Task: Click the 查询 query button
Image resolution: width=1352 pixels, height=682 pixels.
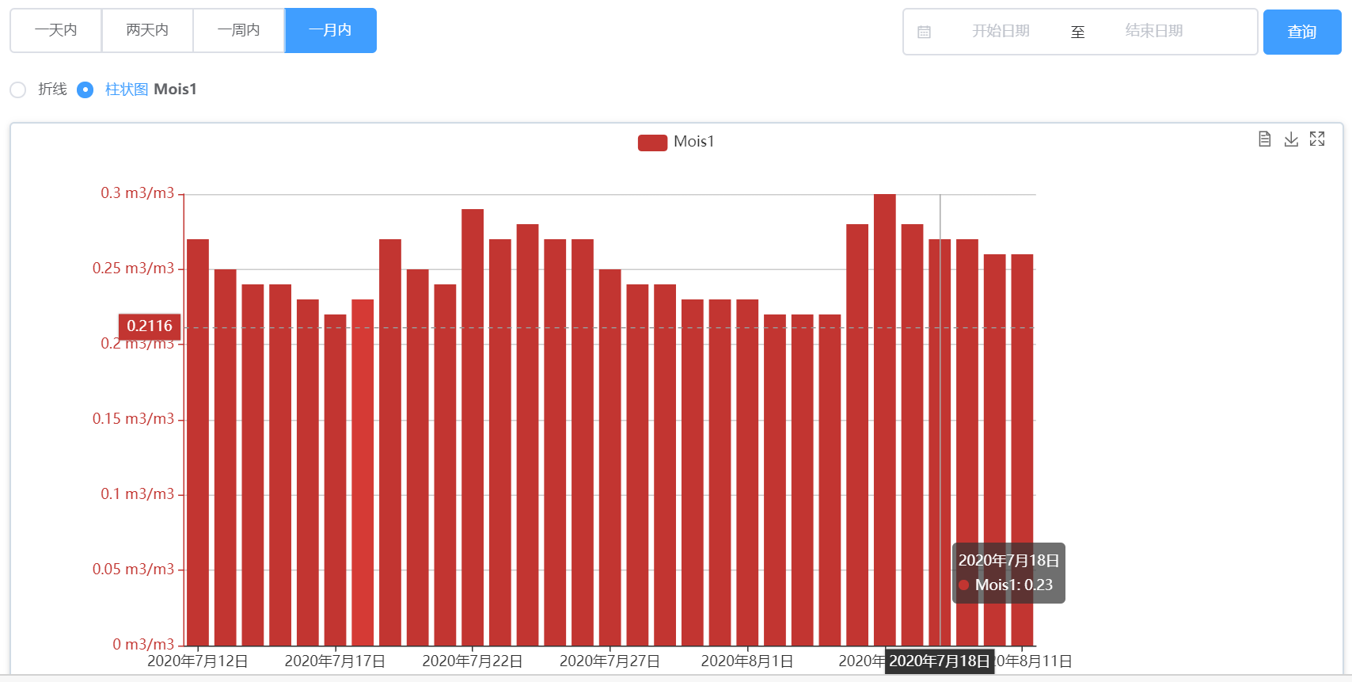Action: tap(1301, 32)
